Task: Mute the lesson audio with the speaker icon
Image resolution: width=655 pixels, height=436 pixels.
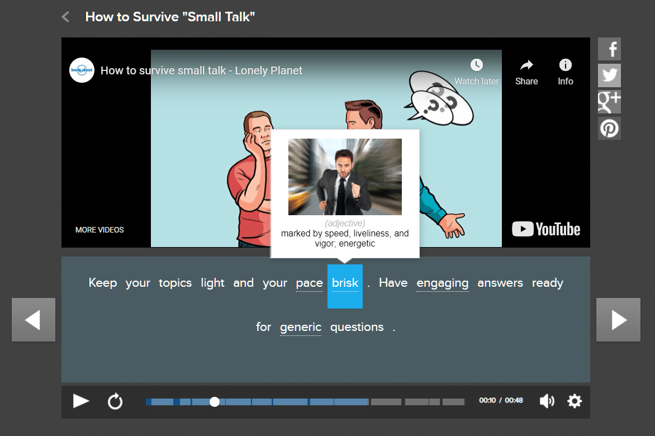Action: [x=547, y=401]
